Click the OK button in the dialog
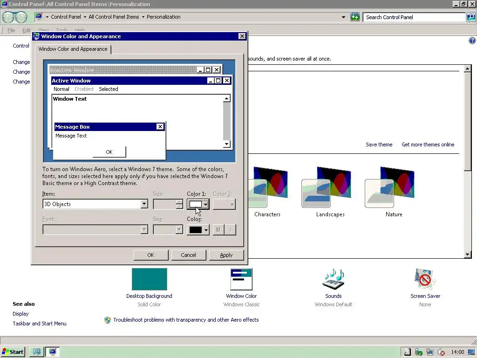 pos(150,255)
